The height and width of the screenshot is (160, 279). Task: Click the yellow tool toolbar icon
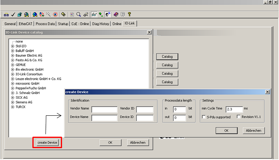63,14
